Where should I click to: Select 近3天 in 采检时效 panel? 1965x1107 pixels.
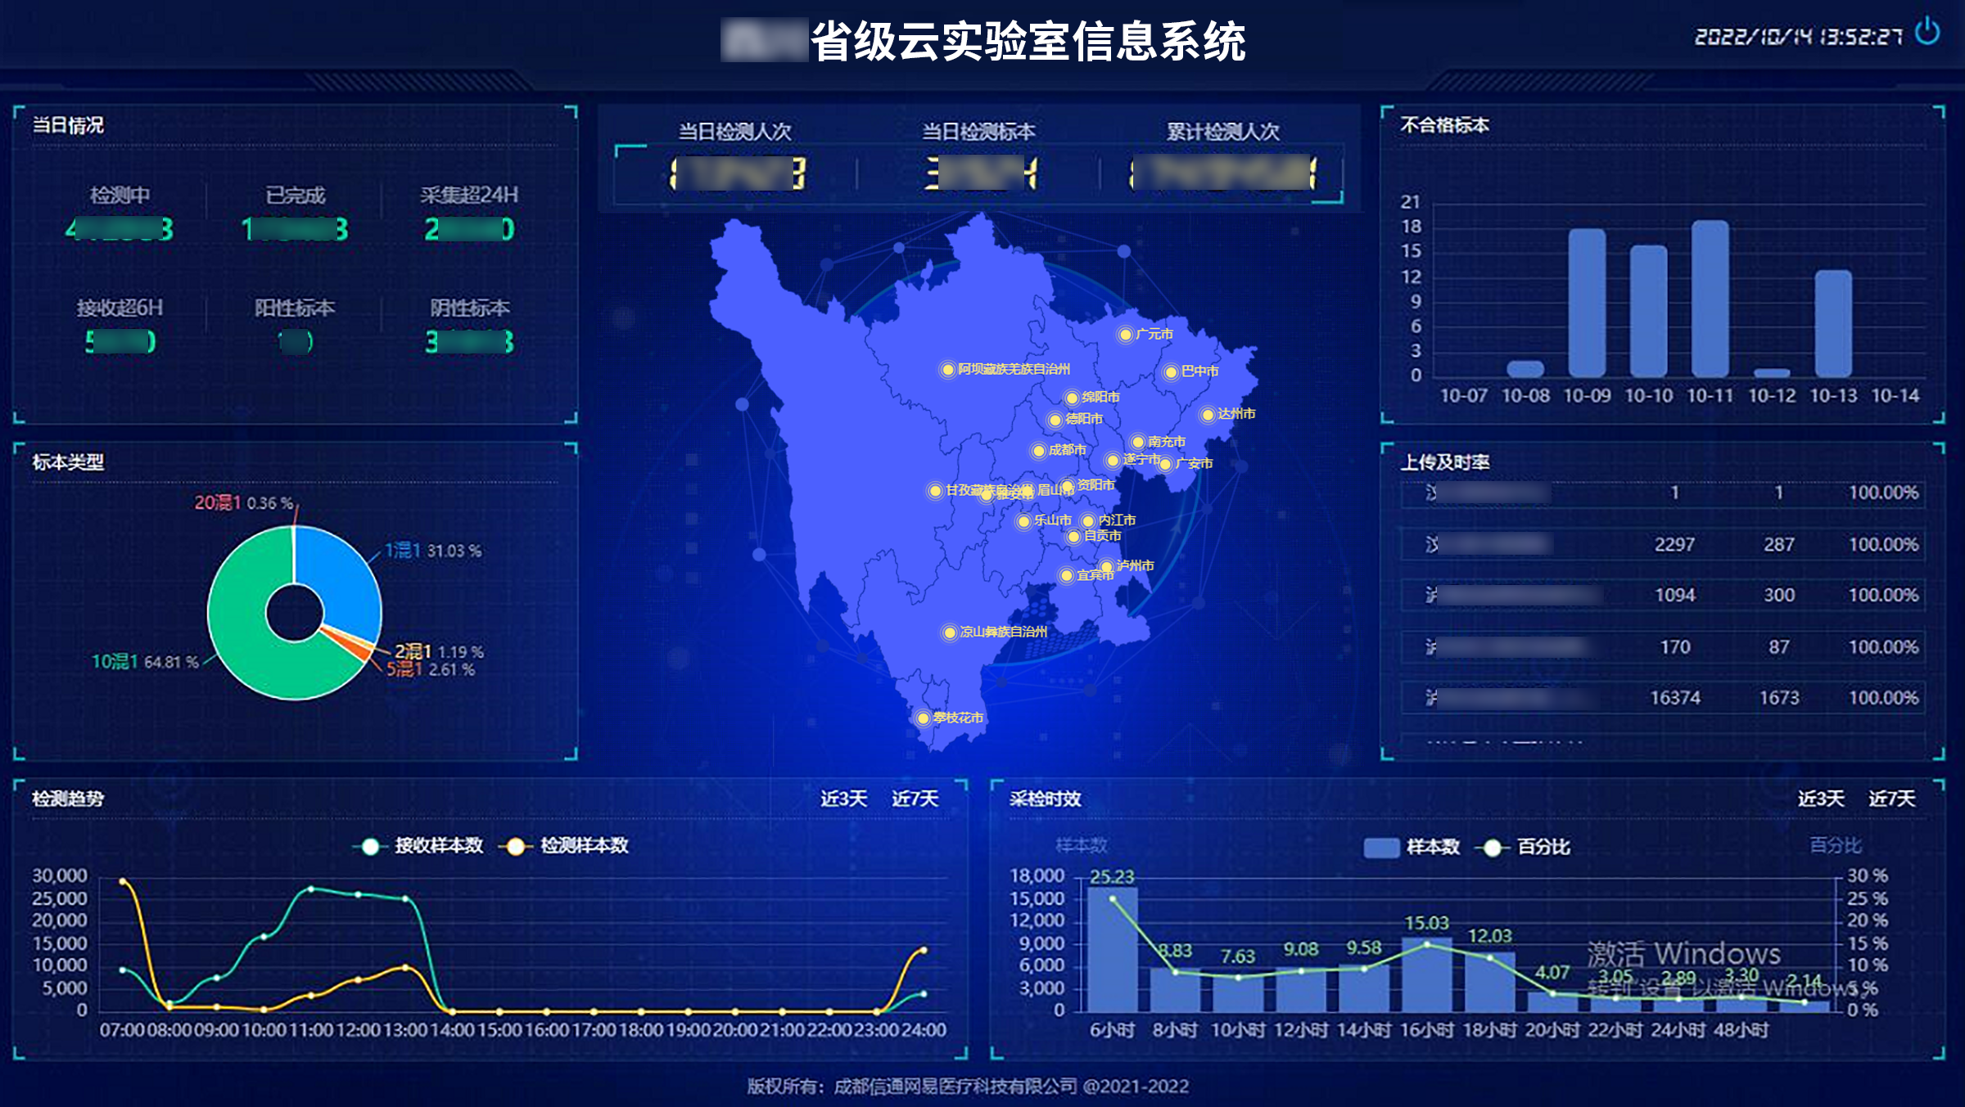(1820, 799)
